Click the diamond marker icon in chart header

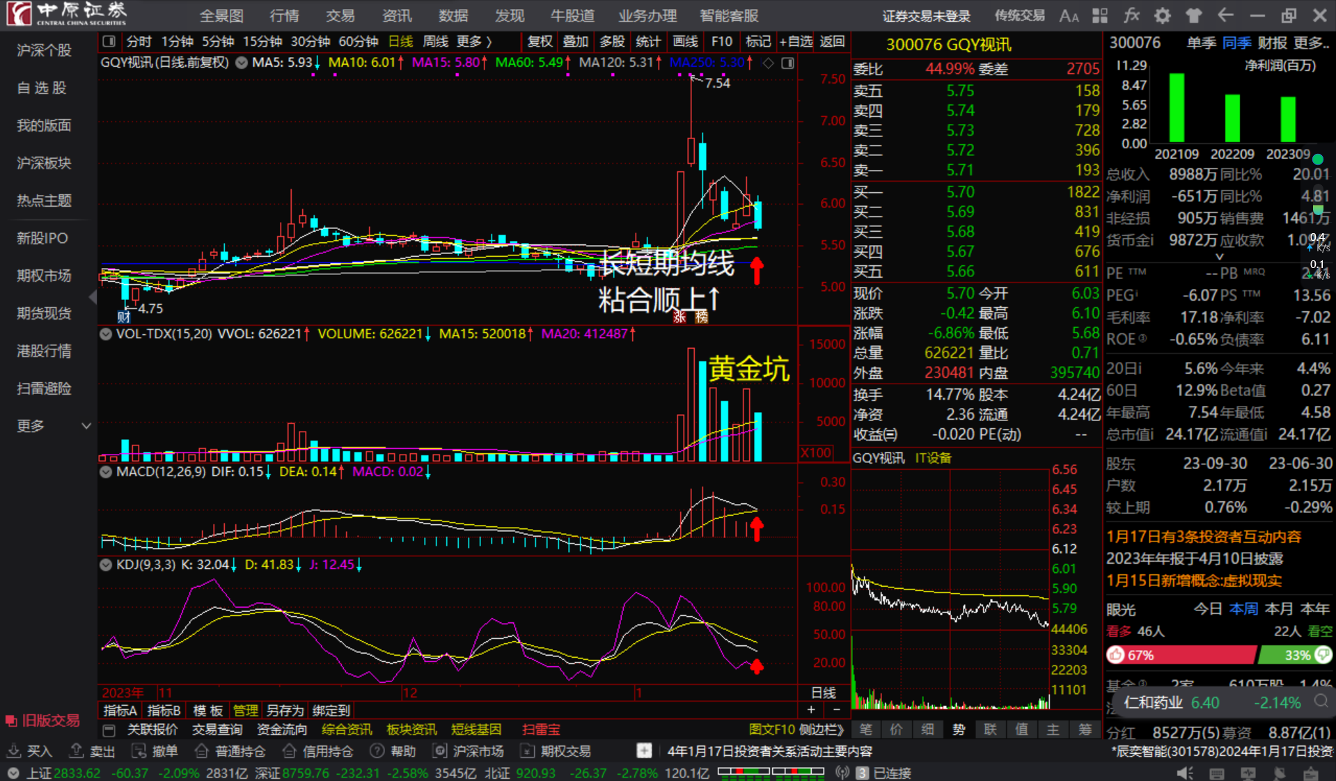pos(769,63)
